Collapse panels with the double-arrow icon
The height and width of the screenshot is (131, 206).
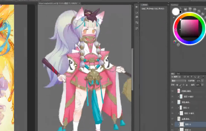pos(168,3)
